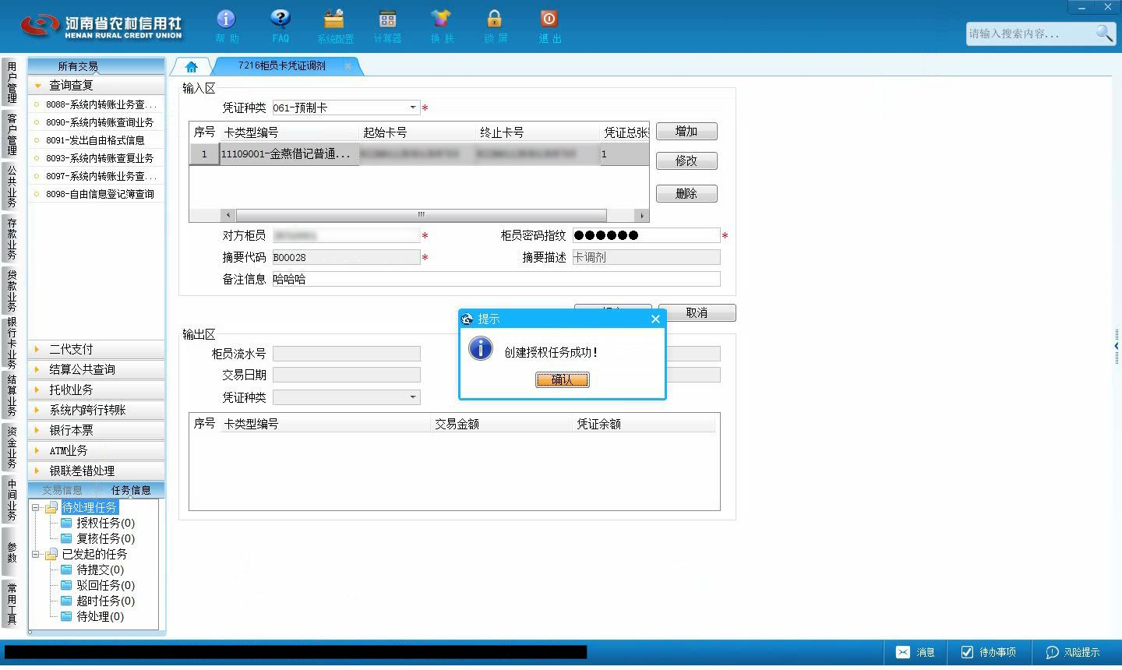
Task: Click the search magnifier icon
Action: point(1104,33)
